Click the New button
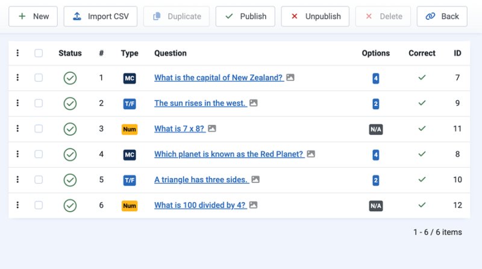482x269 pixels. [33, 16]
